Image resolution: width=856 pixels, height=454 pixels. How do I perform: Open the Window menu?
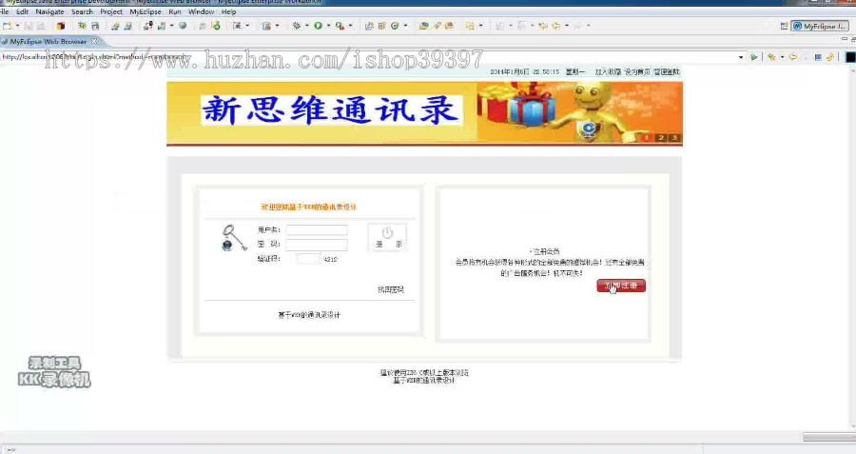pyautogui.click(x=201, y=11)
